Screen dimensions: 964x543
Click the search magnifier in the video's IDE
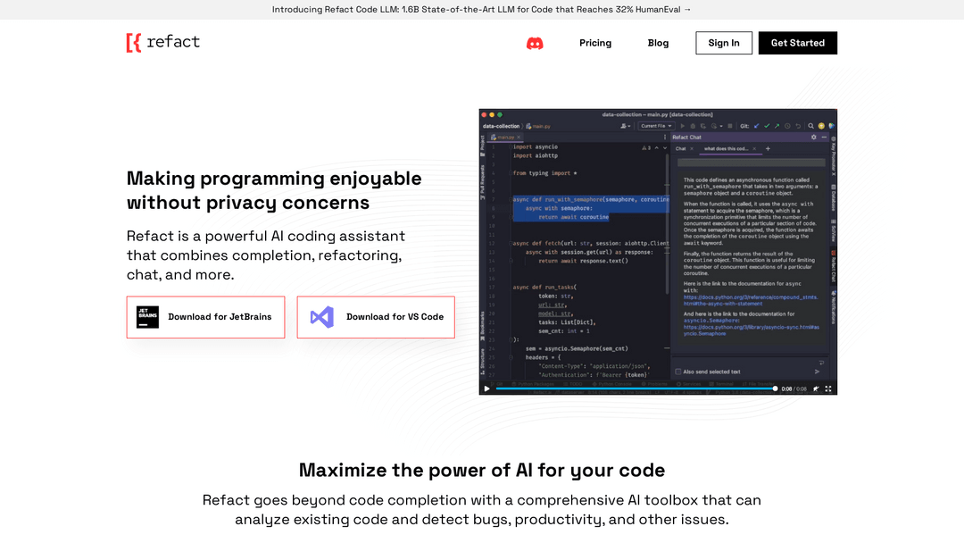[x=810, y=126]
